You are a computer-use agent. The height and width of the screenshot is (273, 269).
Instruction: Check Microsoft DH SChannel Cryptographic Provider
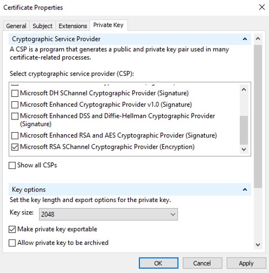[x=15, y=93]
